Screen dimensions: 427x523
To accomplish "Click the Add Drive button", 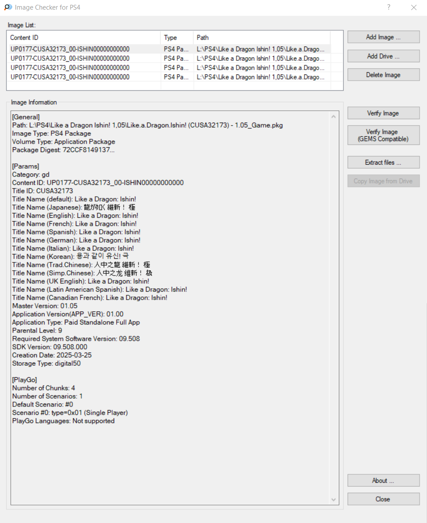I will pos(383,56).
